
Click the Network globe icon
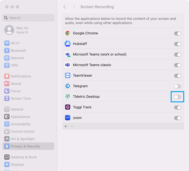pos(7,58)
